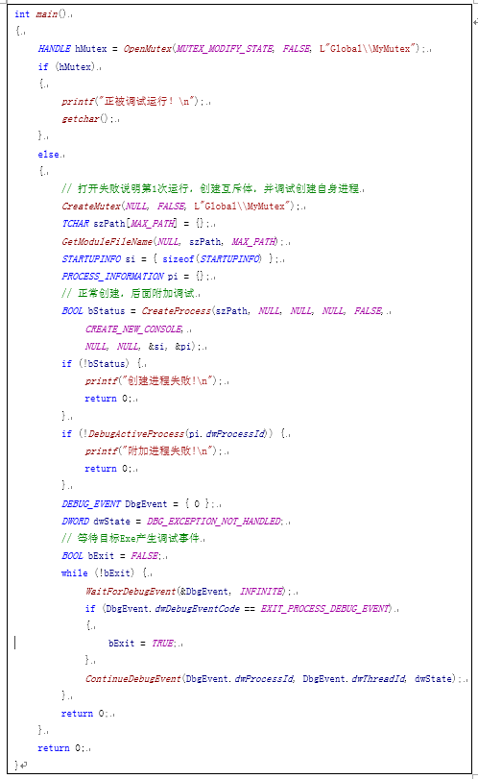The height and width of the screenshot is (779, 478).
Task: Click the CREATE_NEW_CONSOLE flag
Action: pyautogui.click(x=133, y=329)
